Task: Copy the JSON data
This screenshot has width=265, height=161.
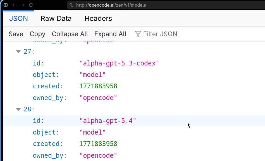Action: point(37,34)
